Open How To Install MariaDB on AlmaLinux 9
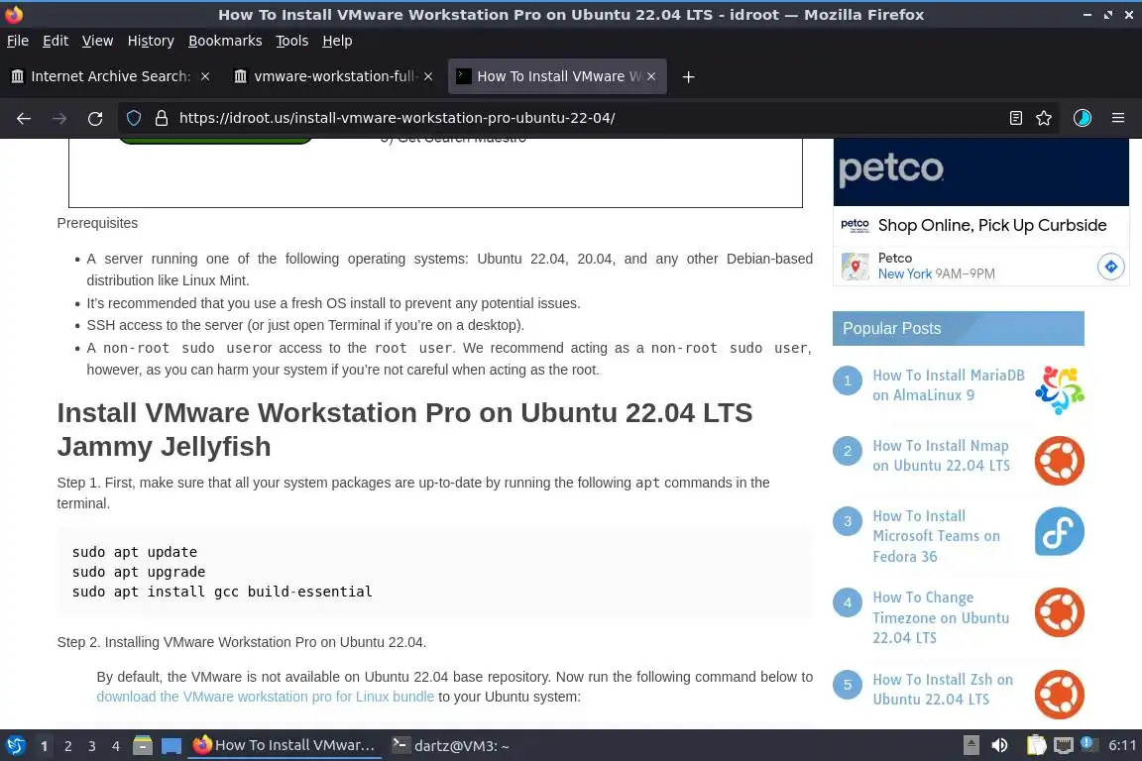The height and width of the screenshot is (761, 1142). coord(949,385)
